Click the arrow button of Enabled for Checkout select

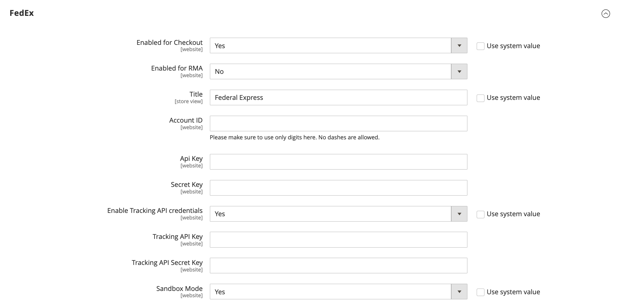pos(459,46)
